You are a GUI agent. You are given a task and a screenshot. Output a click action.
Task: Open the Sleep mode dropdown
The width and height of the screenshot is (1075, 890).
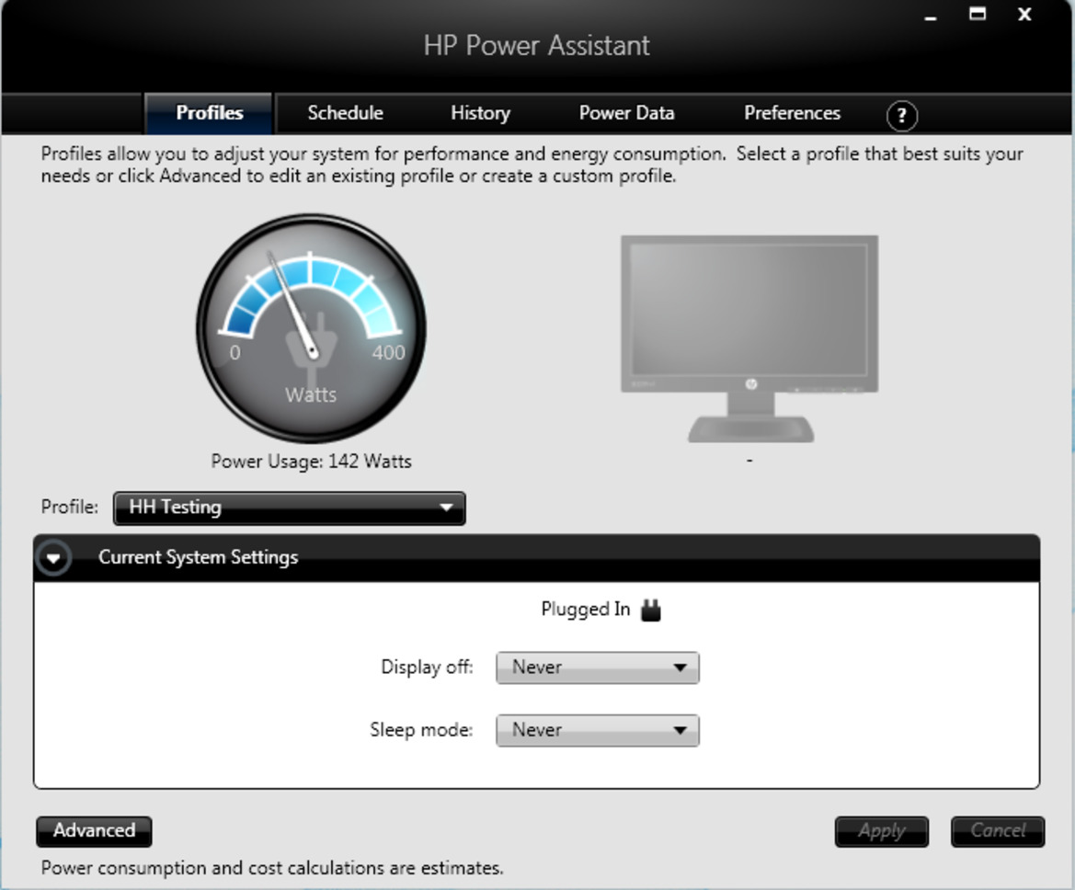pos(597,730)
